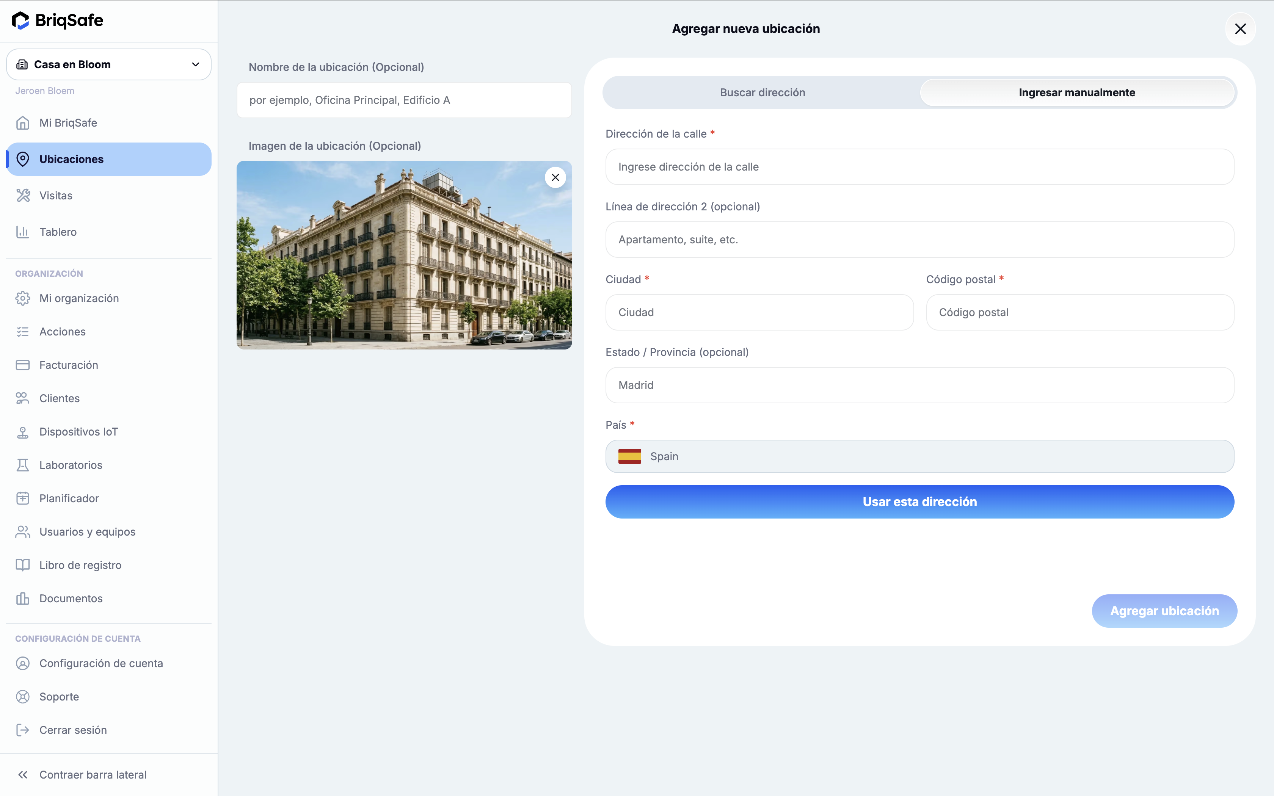
Task: Go to Visitas in the sidebar
Action: pyautogui.click(x=108, y=195)
